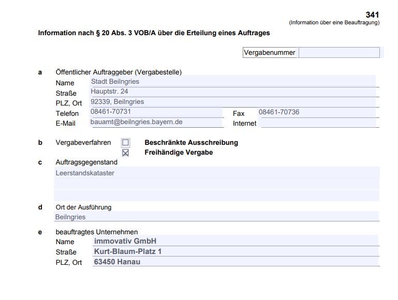Click the second empty Auftragsgegenstand line

pos(216,184)
